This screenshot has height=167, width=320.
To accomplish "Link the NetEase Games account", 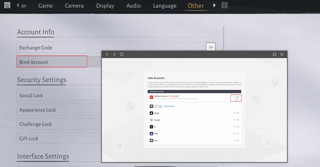I will pyautogui.click(x=236, y=97).
